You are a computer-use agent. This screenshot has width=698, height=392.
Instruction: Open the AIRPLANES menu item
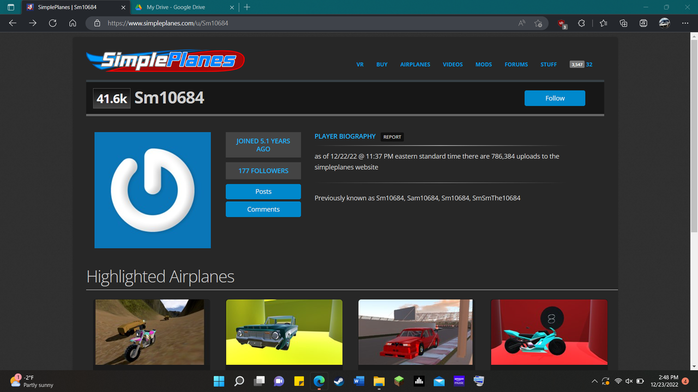click(415, 64)
